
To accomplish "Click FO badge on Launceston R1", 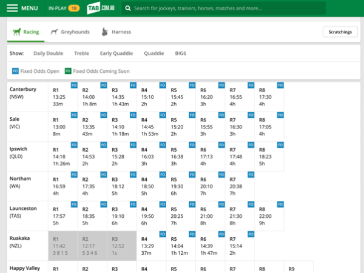I will point(74,204).
